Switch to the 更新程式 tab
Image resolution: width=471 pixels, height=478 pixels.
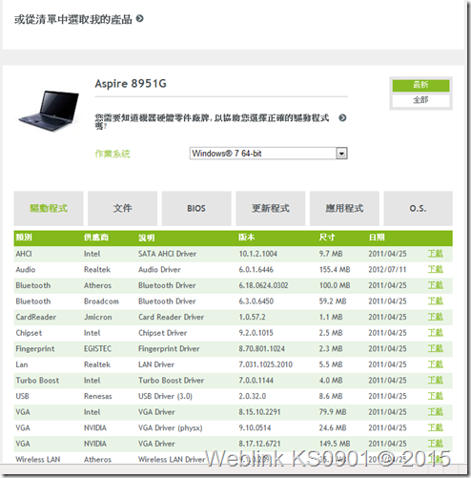click(271, 209)
